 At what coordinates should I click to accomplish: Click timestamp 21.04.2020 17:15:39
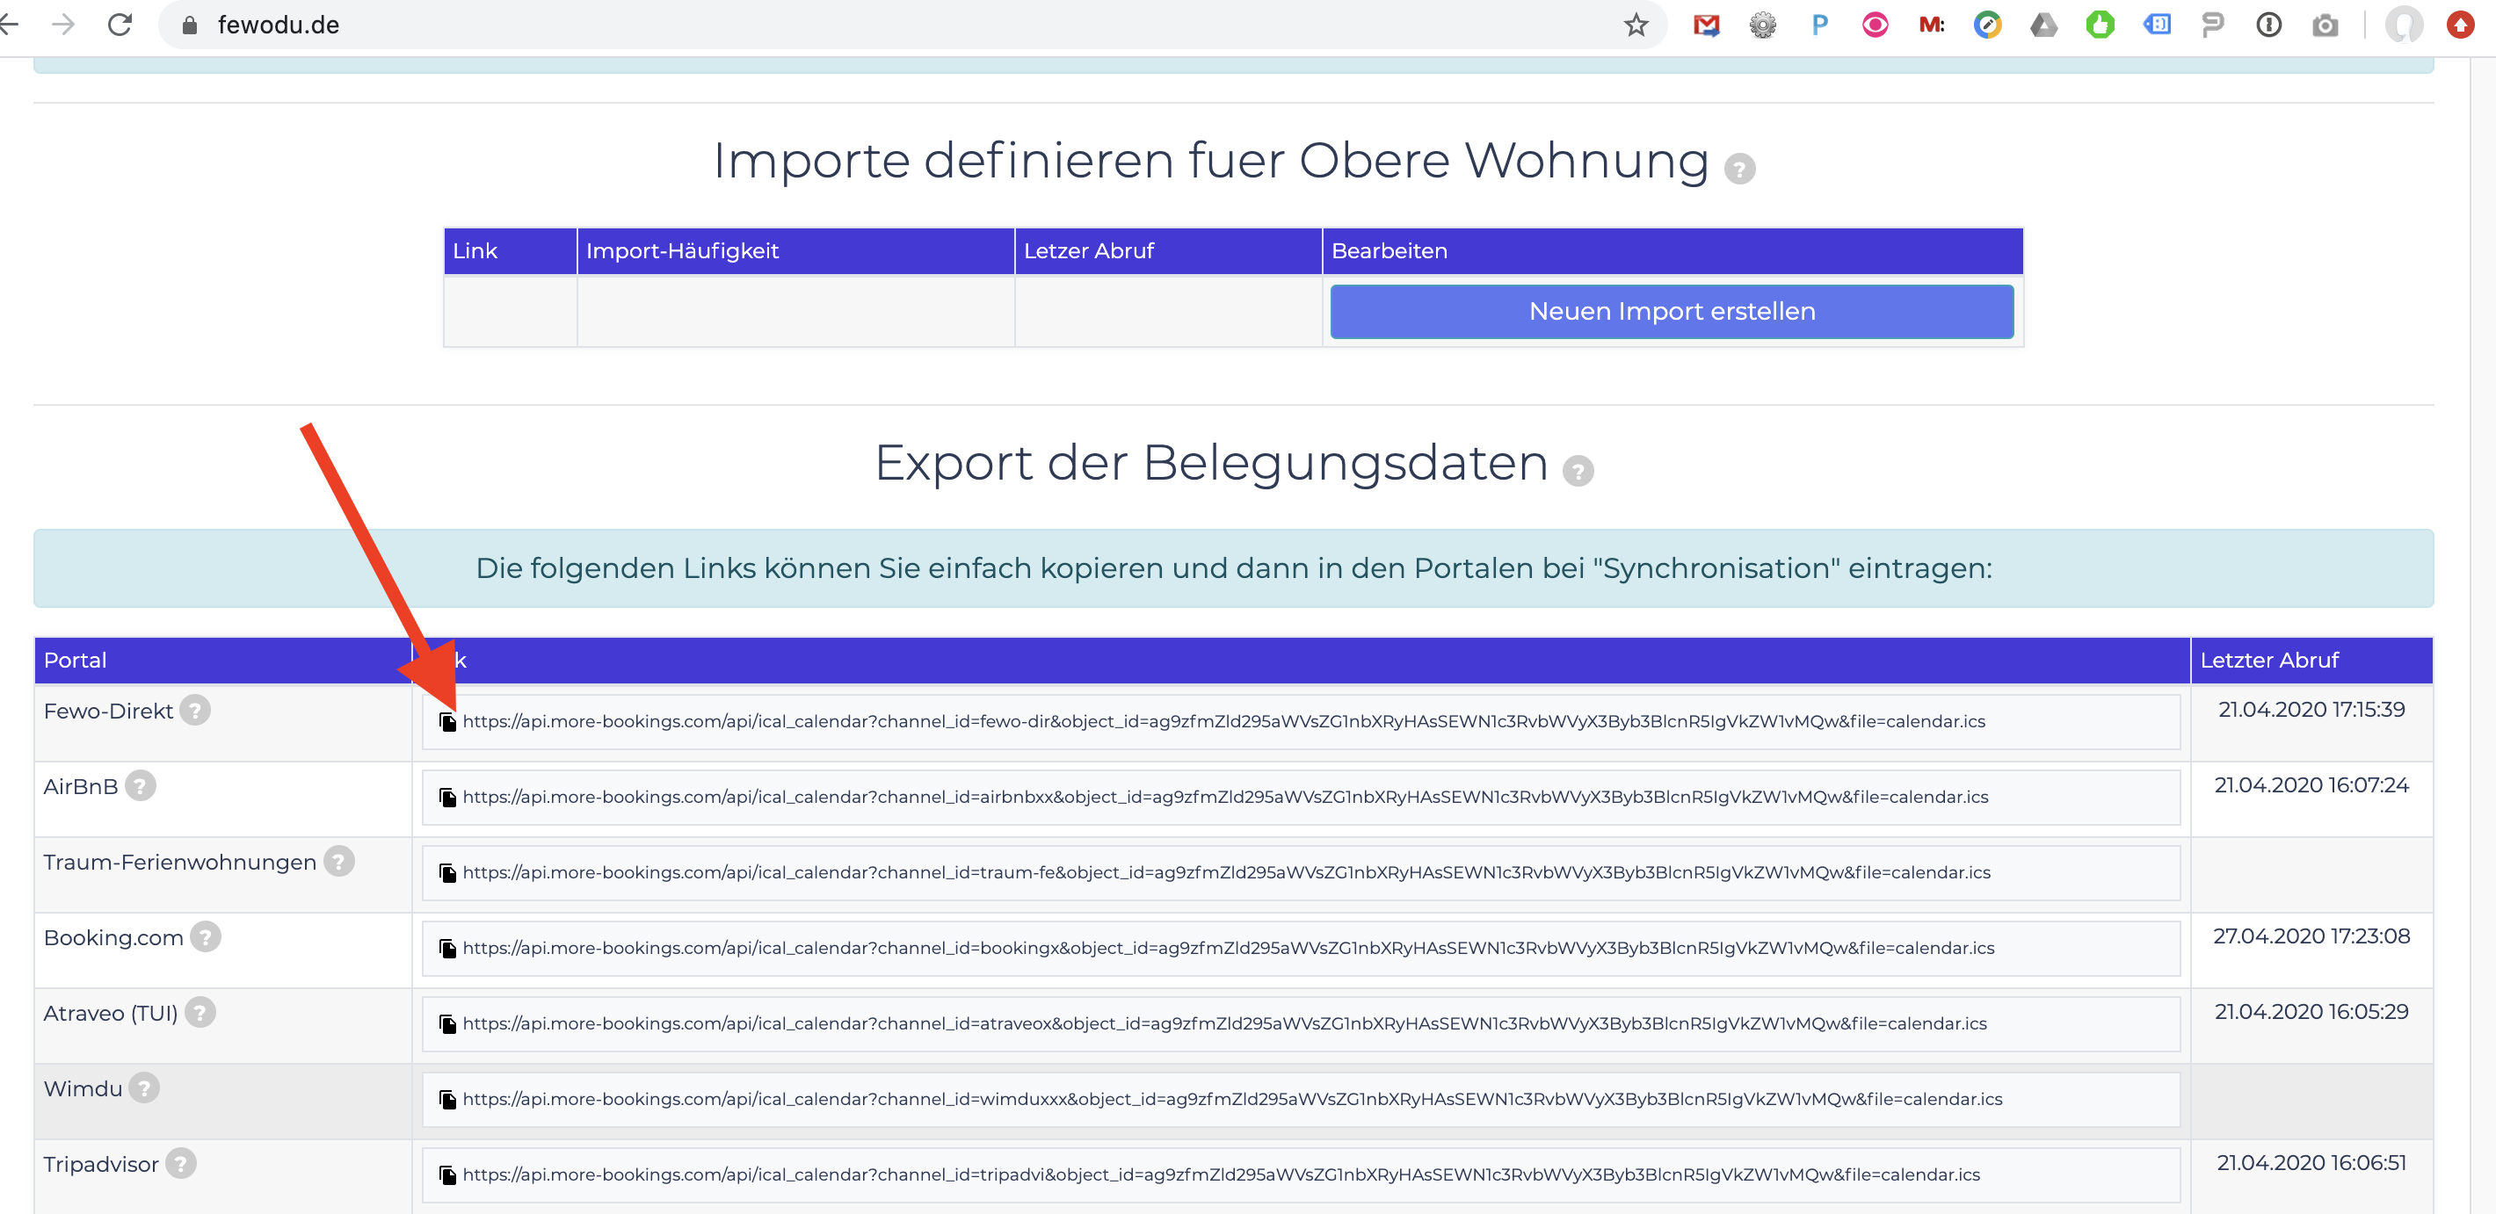pyautogui.click(x=2311, y=710)
